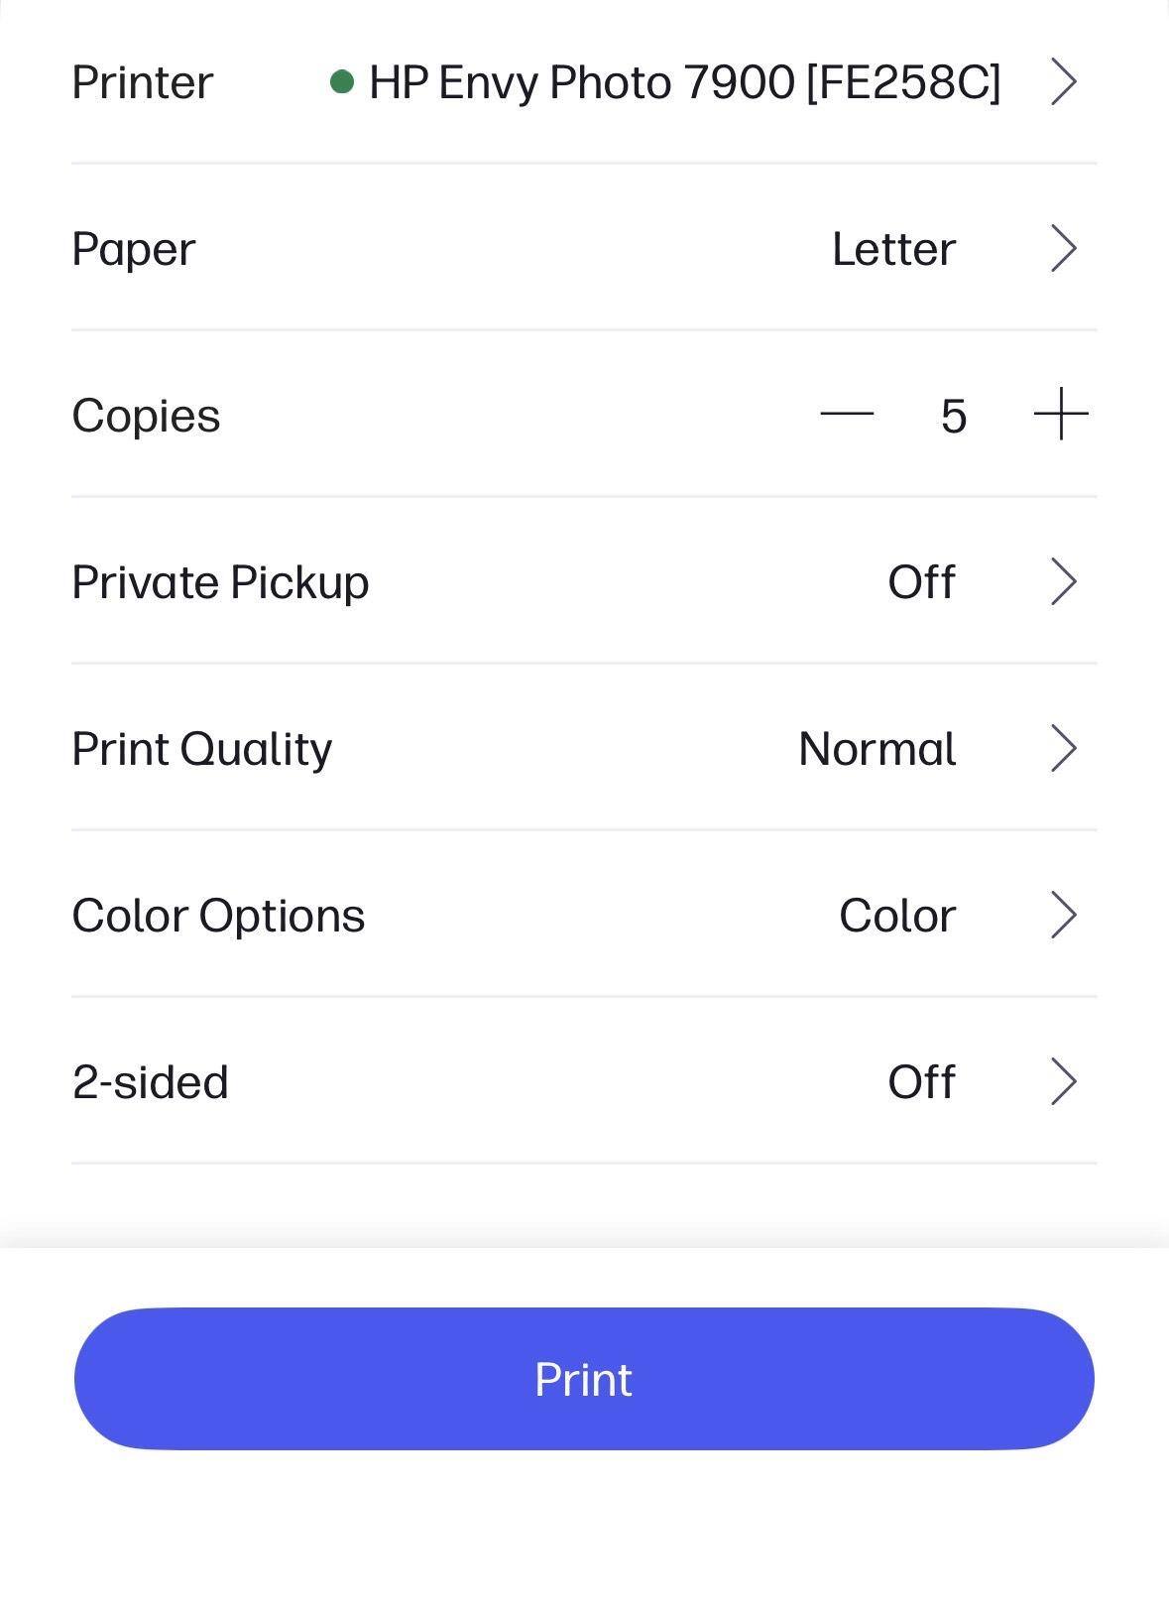Open 2-sided printing chevron arrow
The image size is (1169, 1614).
pos(1063,1081)
